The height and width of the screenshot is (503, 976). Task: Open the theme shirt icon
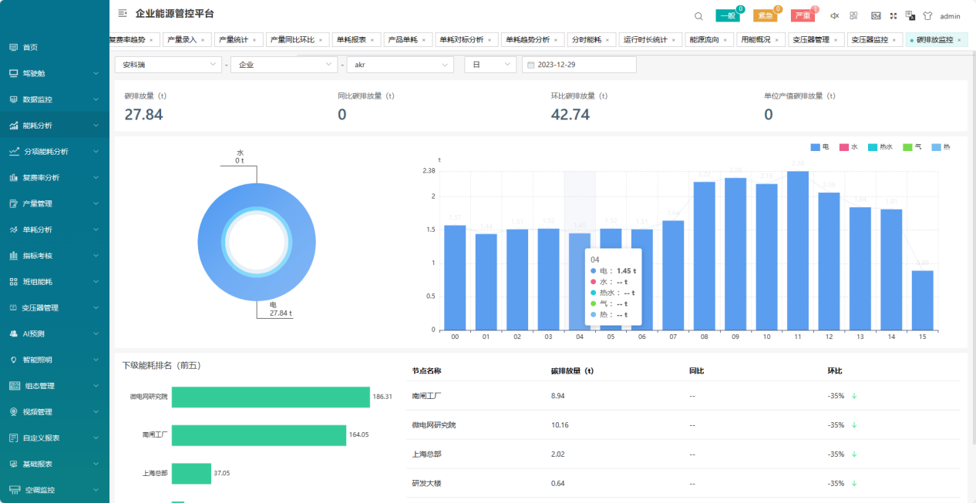(927, 16)
